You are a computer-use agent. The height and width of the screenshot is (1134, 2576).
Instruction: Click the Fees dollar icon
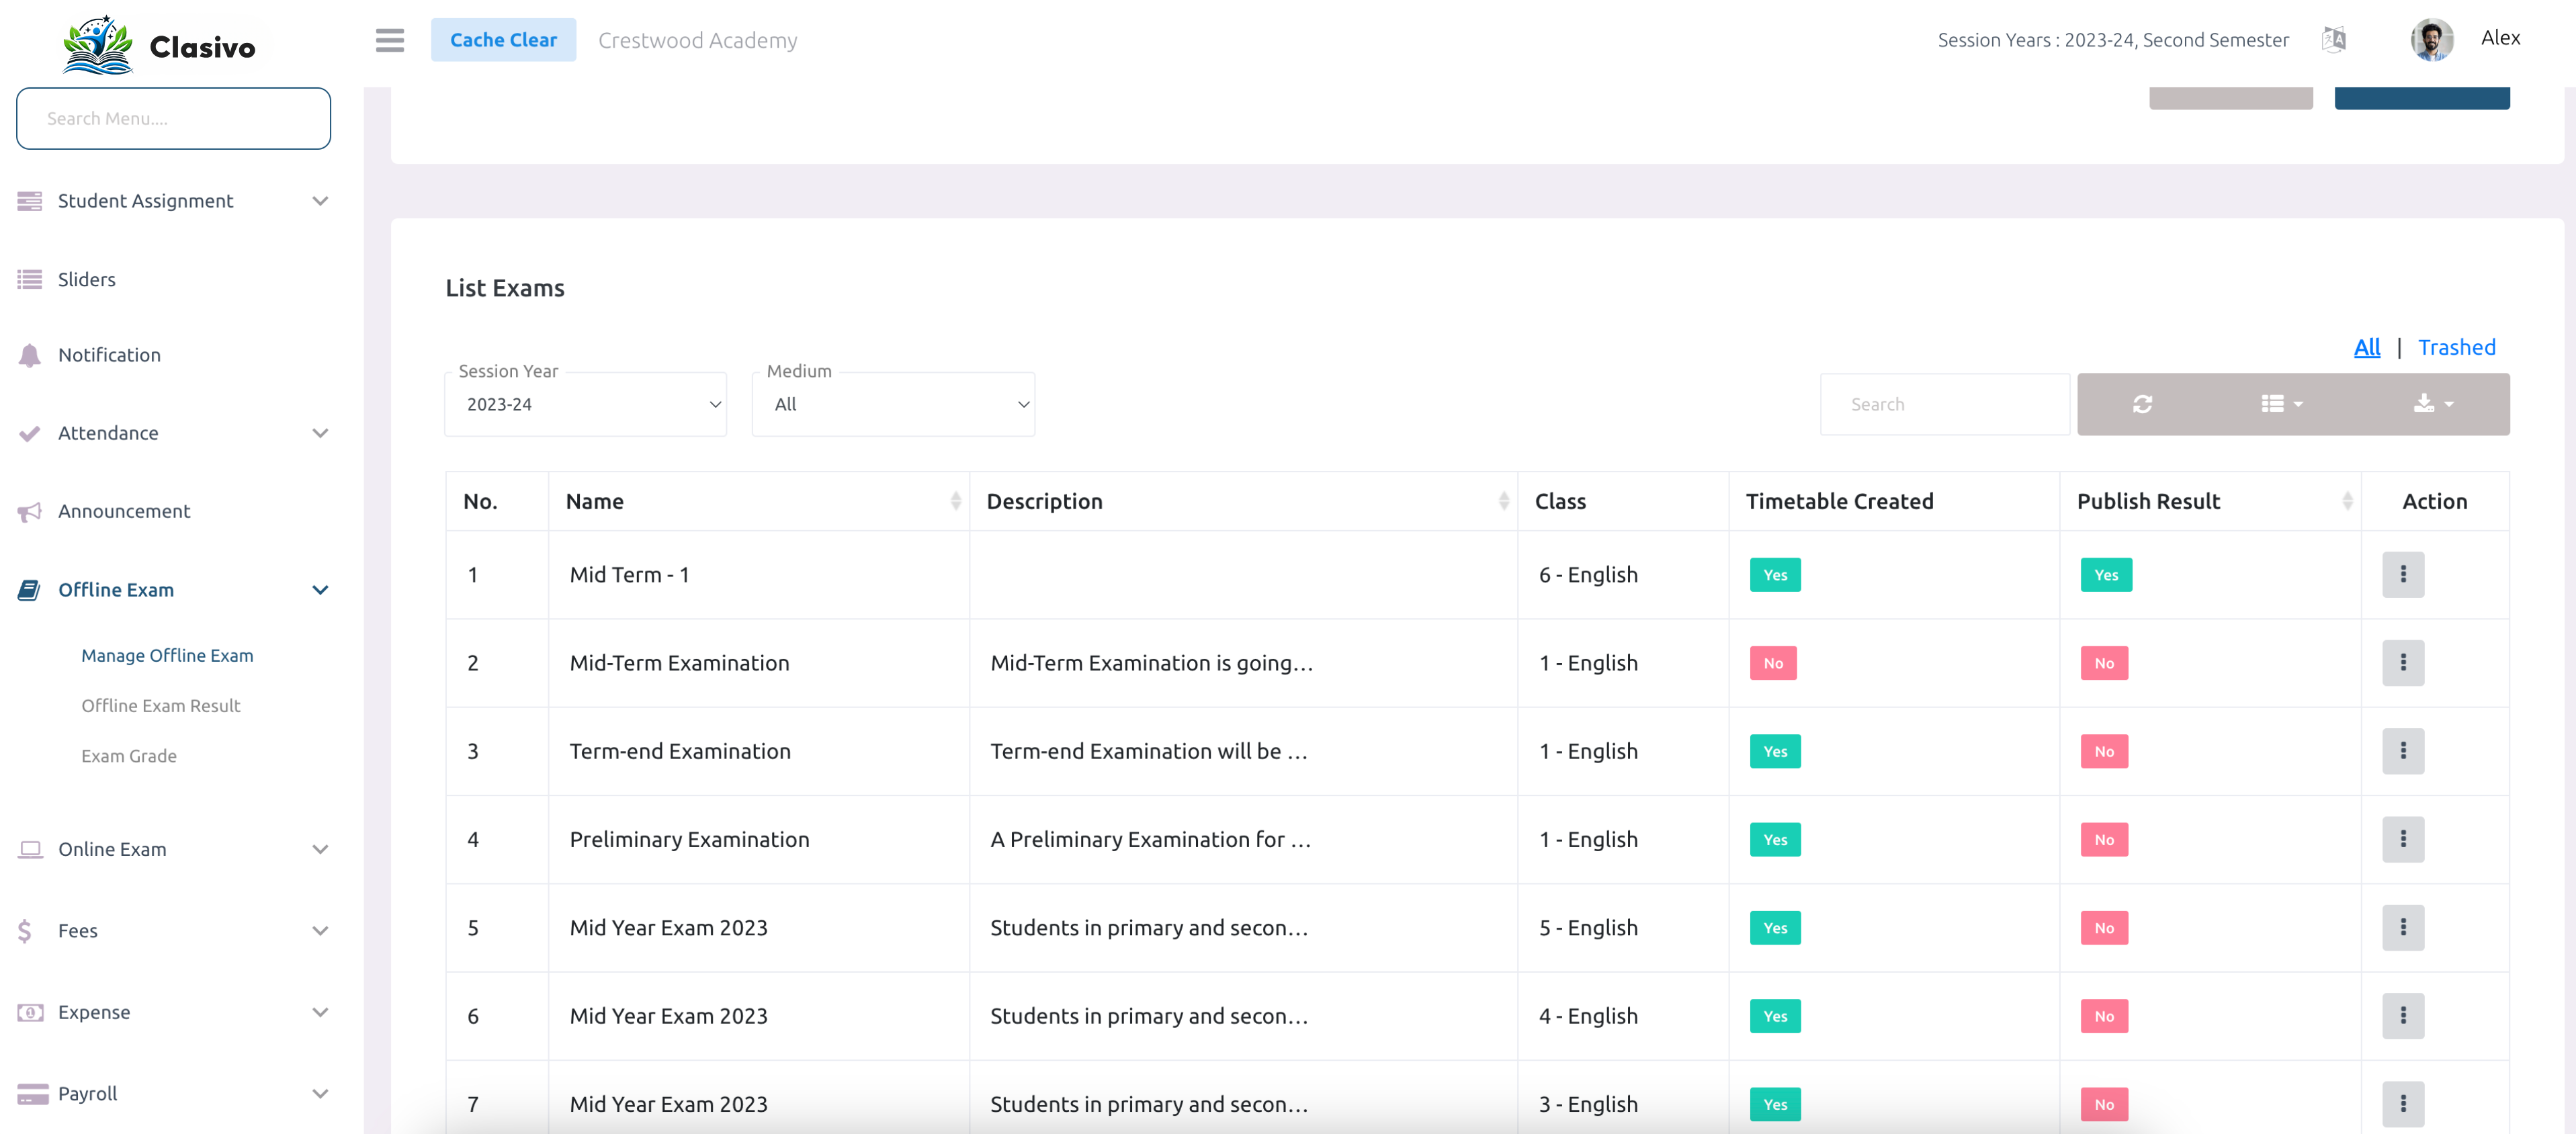25,931
